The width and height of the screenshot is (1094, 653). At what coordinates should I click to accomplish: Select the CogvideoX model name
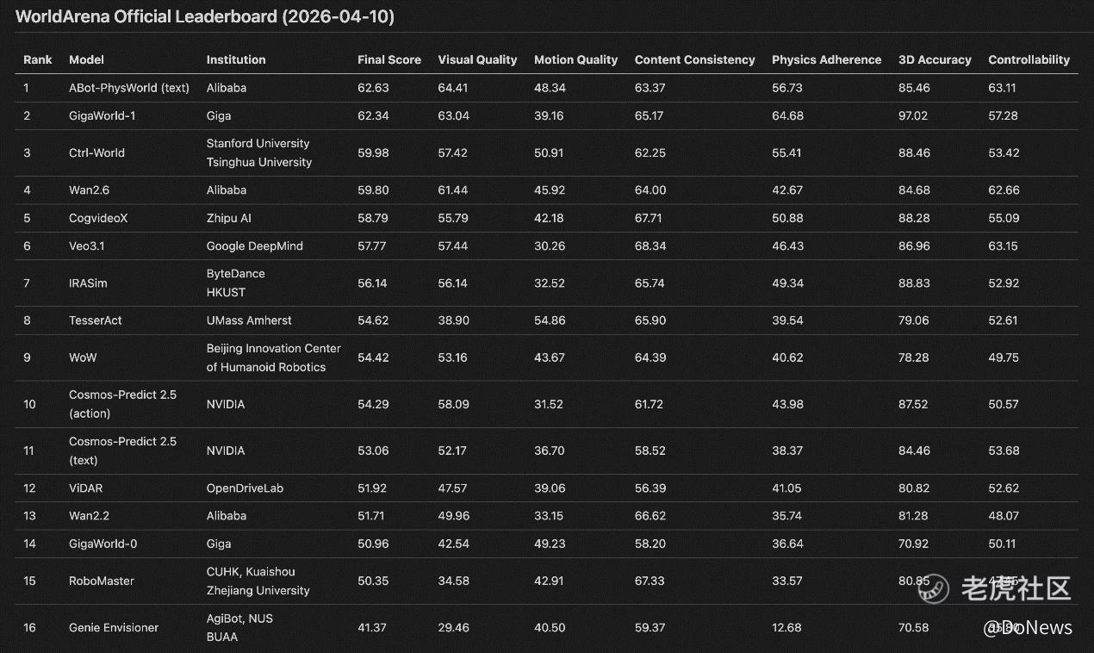click(98, 218)
